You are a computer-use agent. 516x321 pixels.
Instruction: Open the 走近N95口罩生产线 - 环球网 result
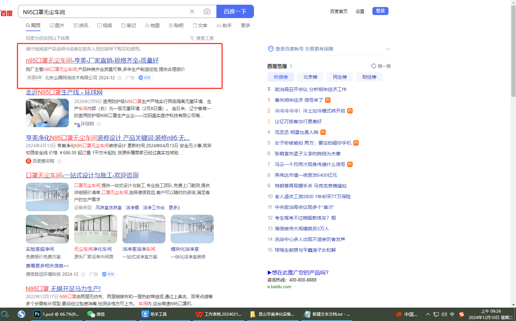(64, 92)
